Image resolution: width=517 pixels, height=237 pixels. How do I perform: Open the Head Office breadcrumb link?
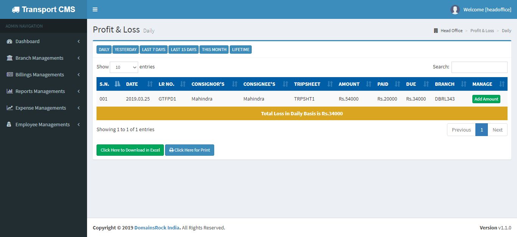tap(452, 31)
